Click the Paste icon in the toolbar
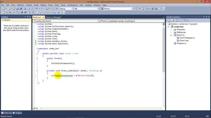This screenshot has height=118, width=211. (32, 9)
